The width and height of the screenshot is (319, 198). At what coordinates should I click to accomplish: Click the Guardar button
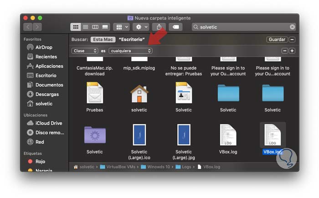click(277, 40)
